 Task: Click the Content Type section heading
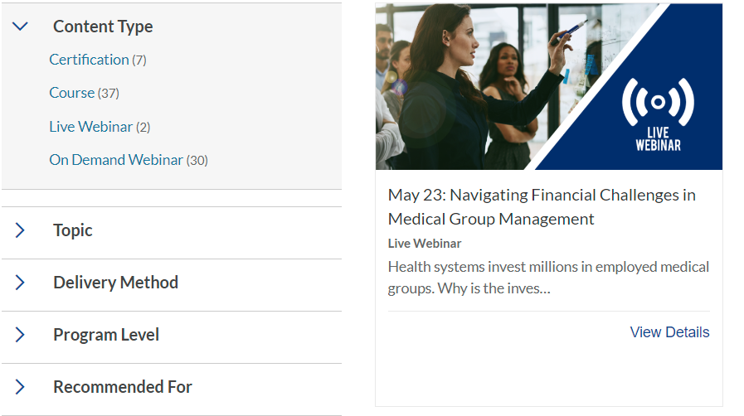(103, 27)
